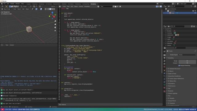The width and height of the screenshot is (197, 111).
Task: Open the Console menu in Python console
Action: pos(12,45)
